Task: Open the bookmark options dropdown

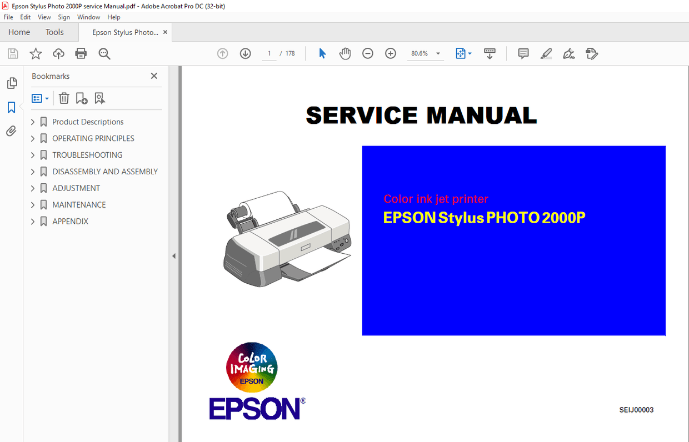Action: (x=39, y=98)
